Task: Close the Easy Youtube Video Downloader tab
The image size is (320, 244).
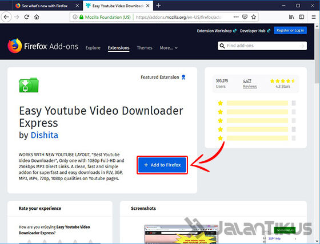Action: click(148, 6)
